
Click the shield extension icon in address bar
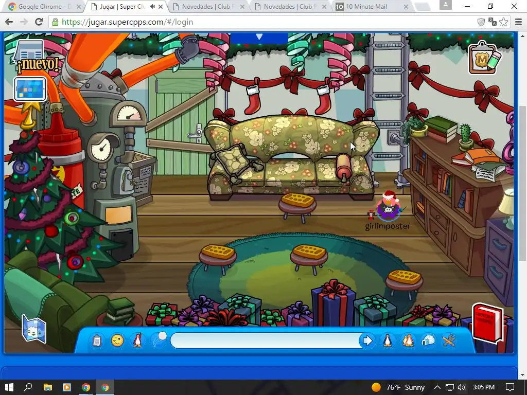click(481, 22)
